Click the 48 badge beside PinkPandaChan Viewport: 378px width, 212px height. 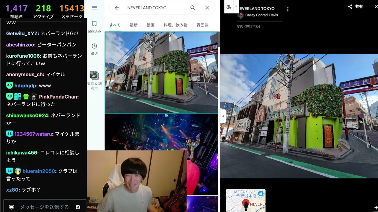[9, 97]
